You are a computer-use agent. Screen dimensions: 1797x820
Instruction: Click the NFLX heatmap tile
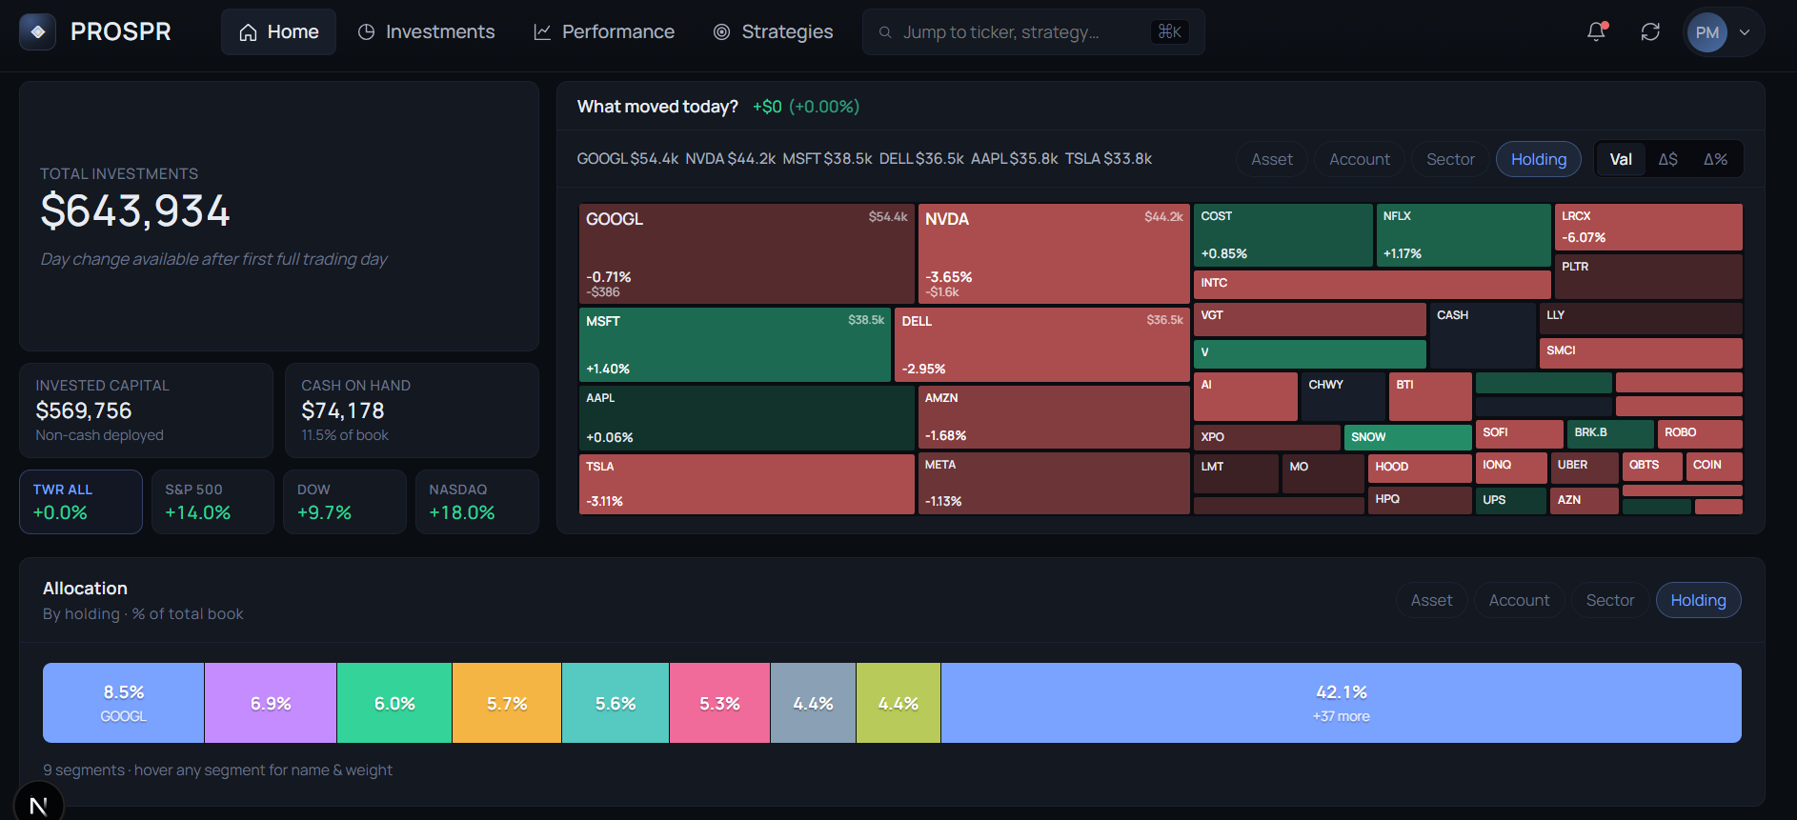click(x=1464, y=235)
